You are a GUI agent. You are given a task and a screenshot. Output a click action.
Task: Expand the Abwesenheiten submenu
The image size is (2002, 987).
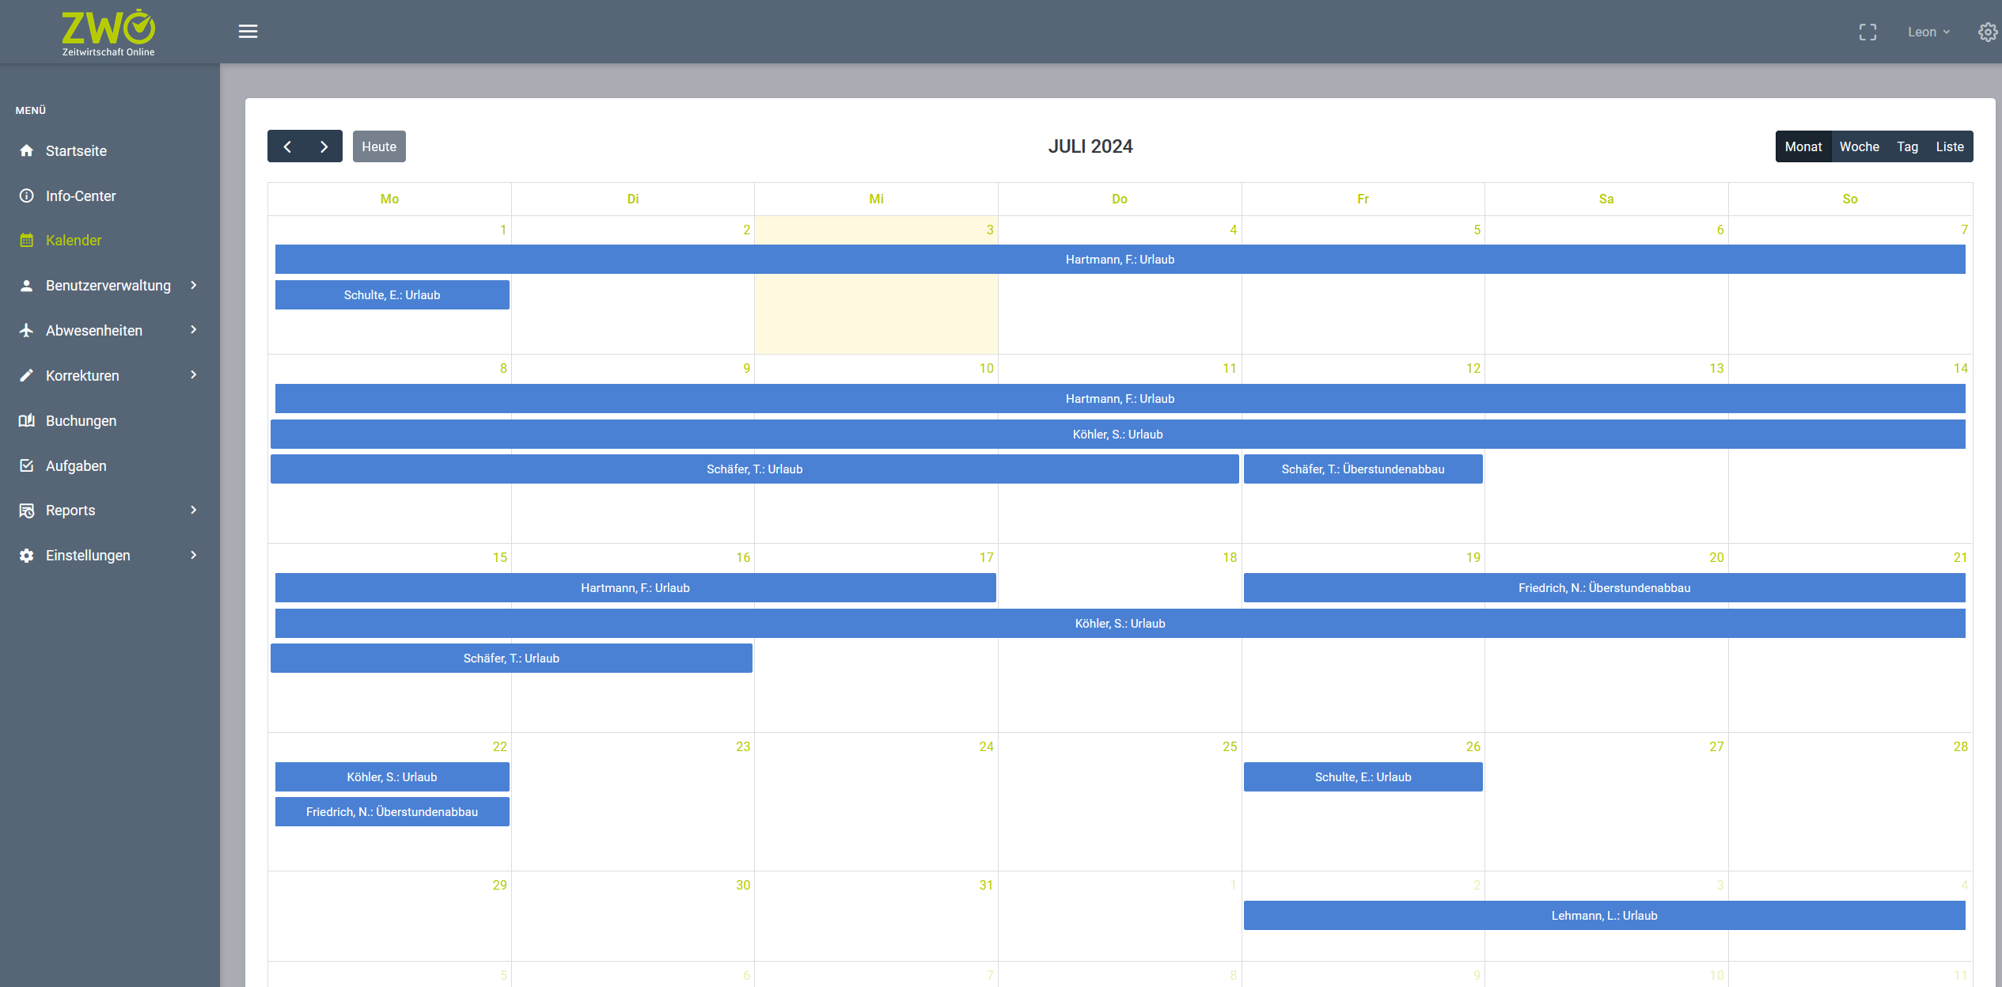(193, 330)
